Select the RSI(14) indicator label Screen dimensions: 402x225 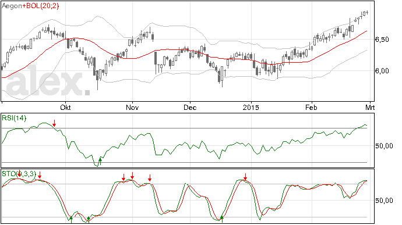[14, 118]
